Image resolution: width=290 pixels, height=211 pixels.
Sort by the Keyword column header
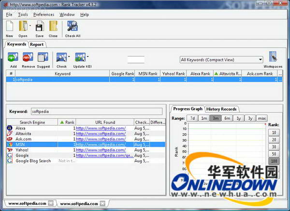point(62,73)
